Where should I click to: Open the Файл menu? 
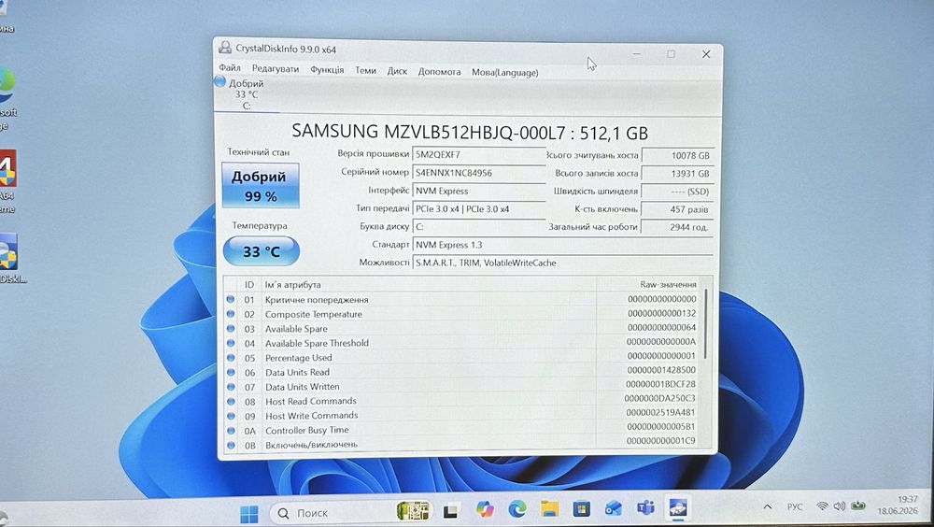(x=230, y=68)
